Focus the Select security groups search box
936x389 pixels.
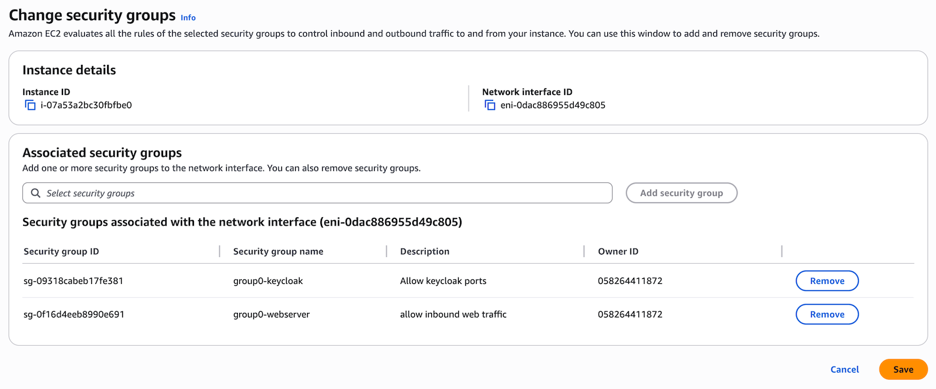322,194
